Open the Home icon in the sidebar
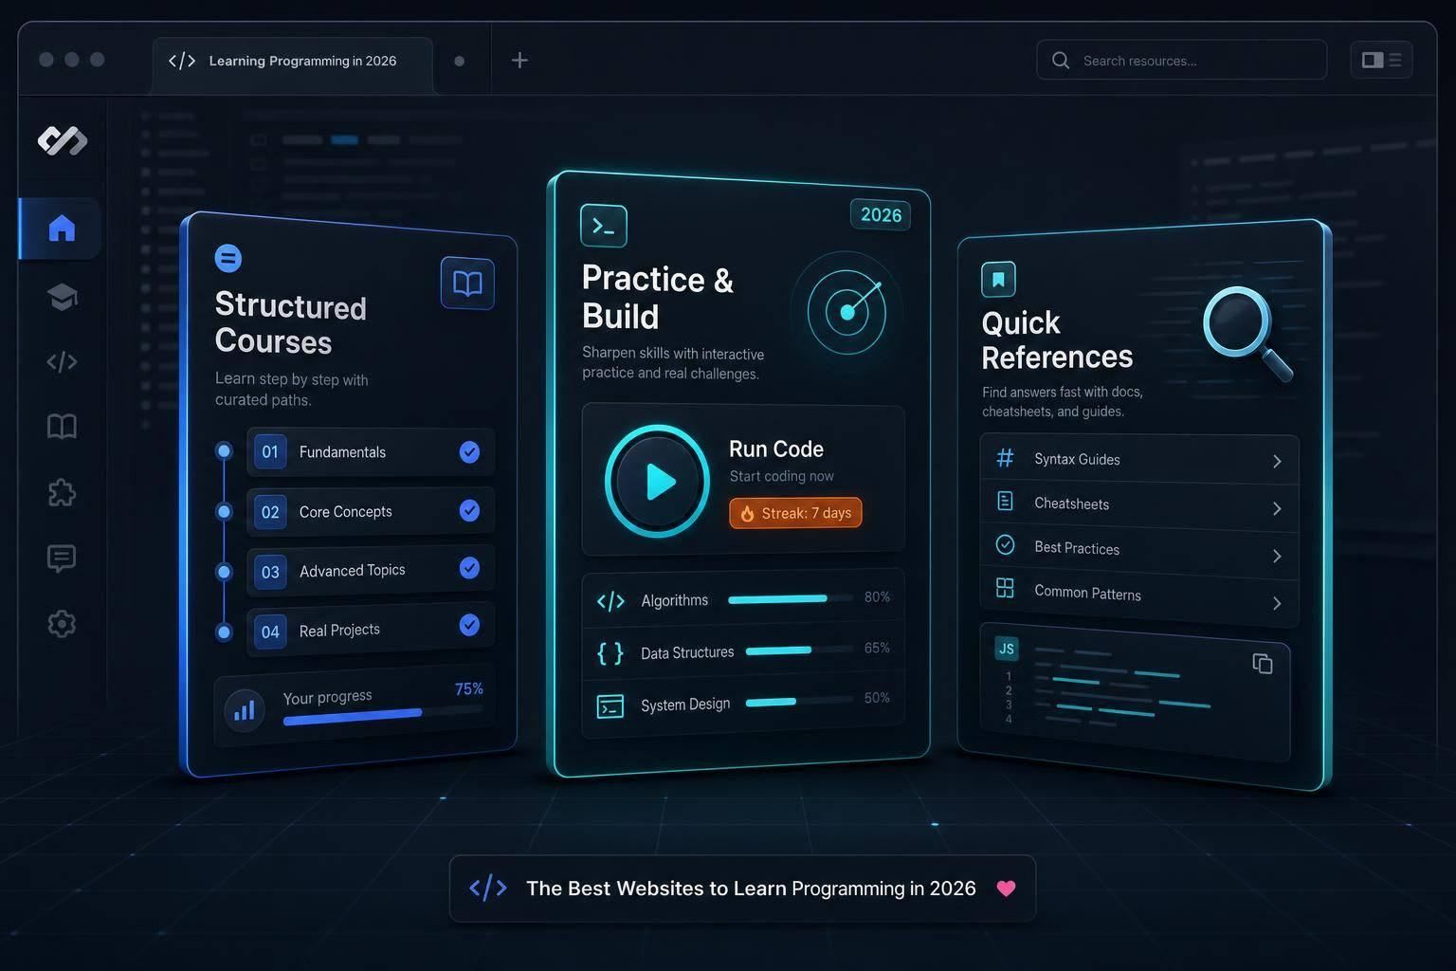The image size is (1456, 971). tap(62, 229)
